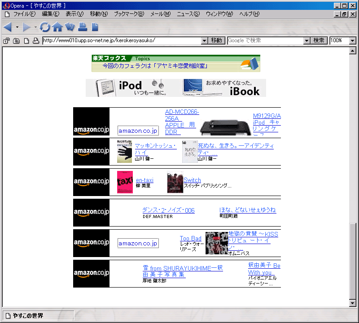The image size is (359, 323).
Task: Open the Forward history dropdown arrow
Action: pos(35,27)
